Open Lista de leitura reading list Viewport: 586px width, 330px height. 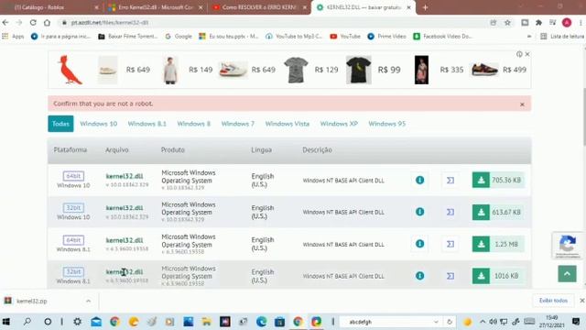click(562, 37)
